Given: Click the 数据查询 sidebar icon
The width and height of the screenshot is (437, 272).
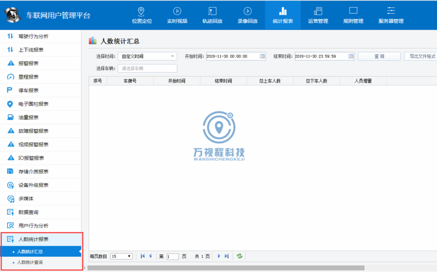Looking at the screenshot, I should 10,212.
